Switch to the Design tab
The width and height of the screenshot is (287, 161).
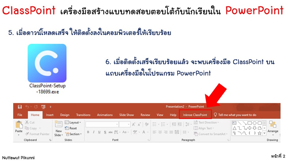[65, 115]
